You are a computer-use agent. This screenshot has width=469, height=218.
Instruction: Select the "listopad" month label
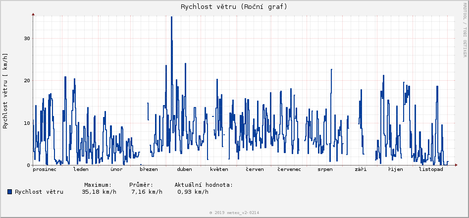(x=431, y=169)
